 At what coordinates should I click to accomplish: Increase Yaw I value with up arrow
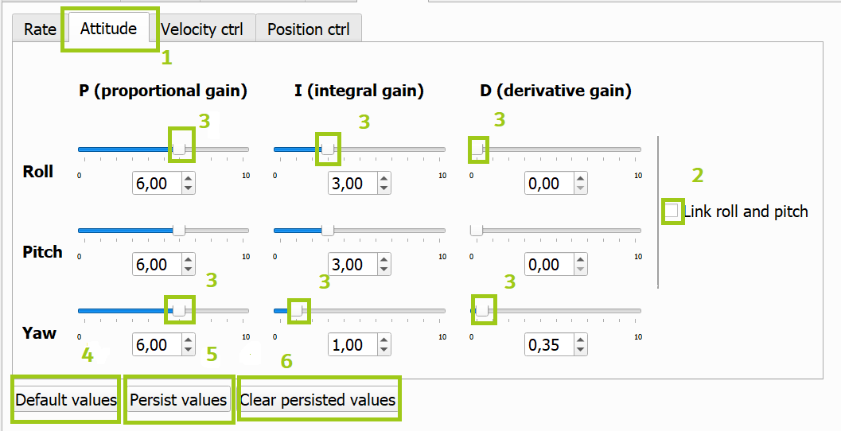click(384, 340)
